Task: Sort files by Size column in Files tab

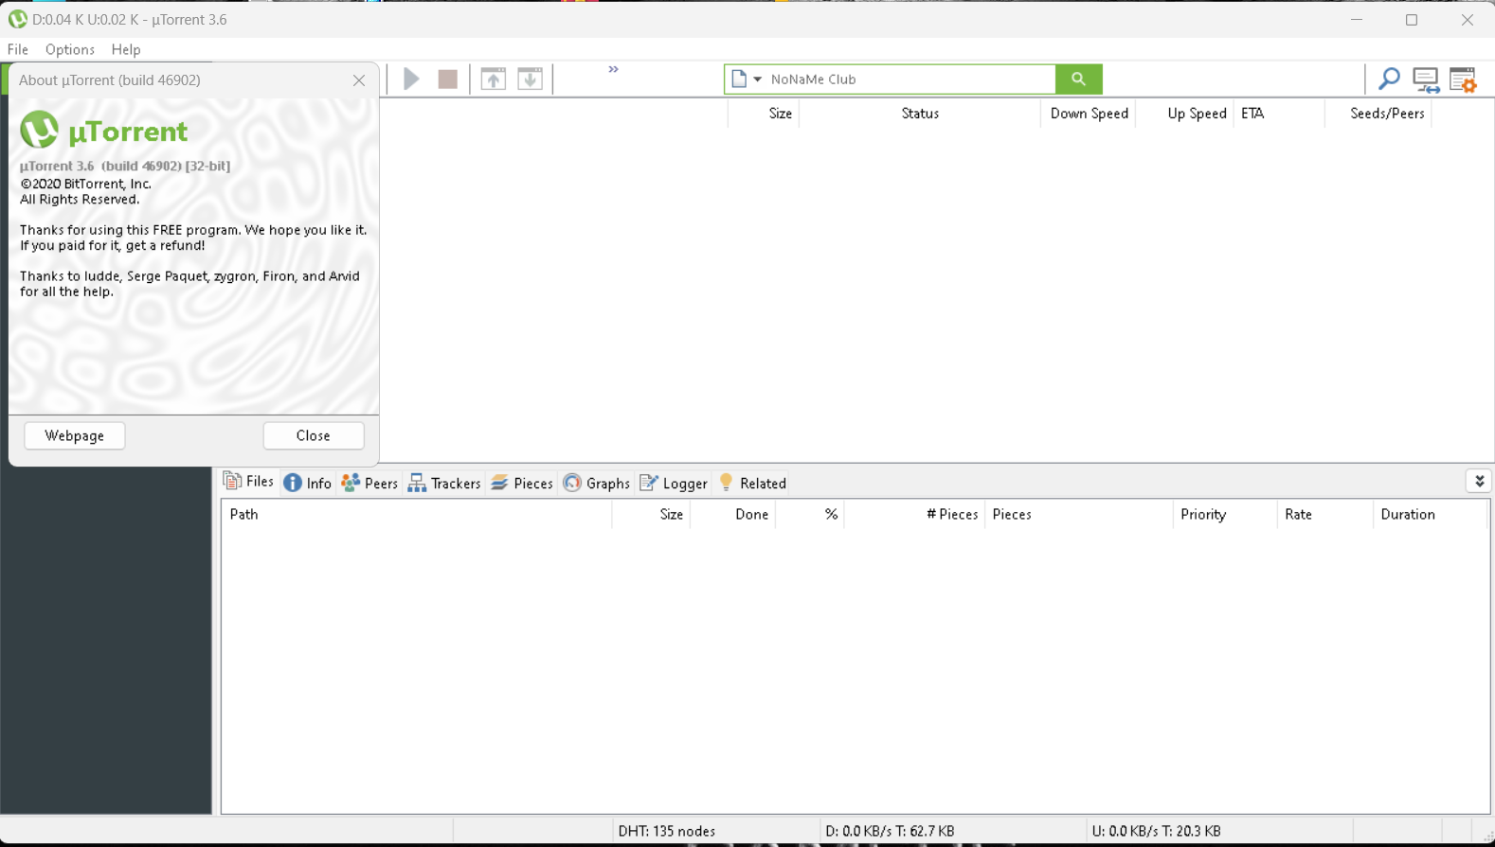Action: coord(652,515)
